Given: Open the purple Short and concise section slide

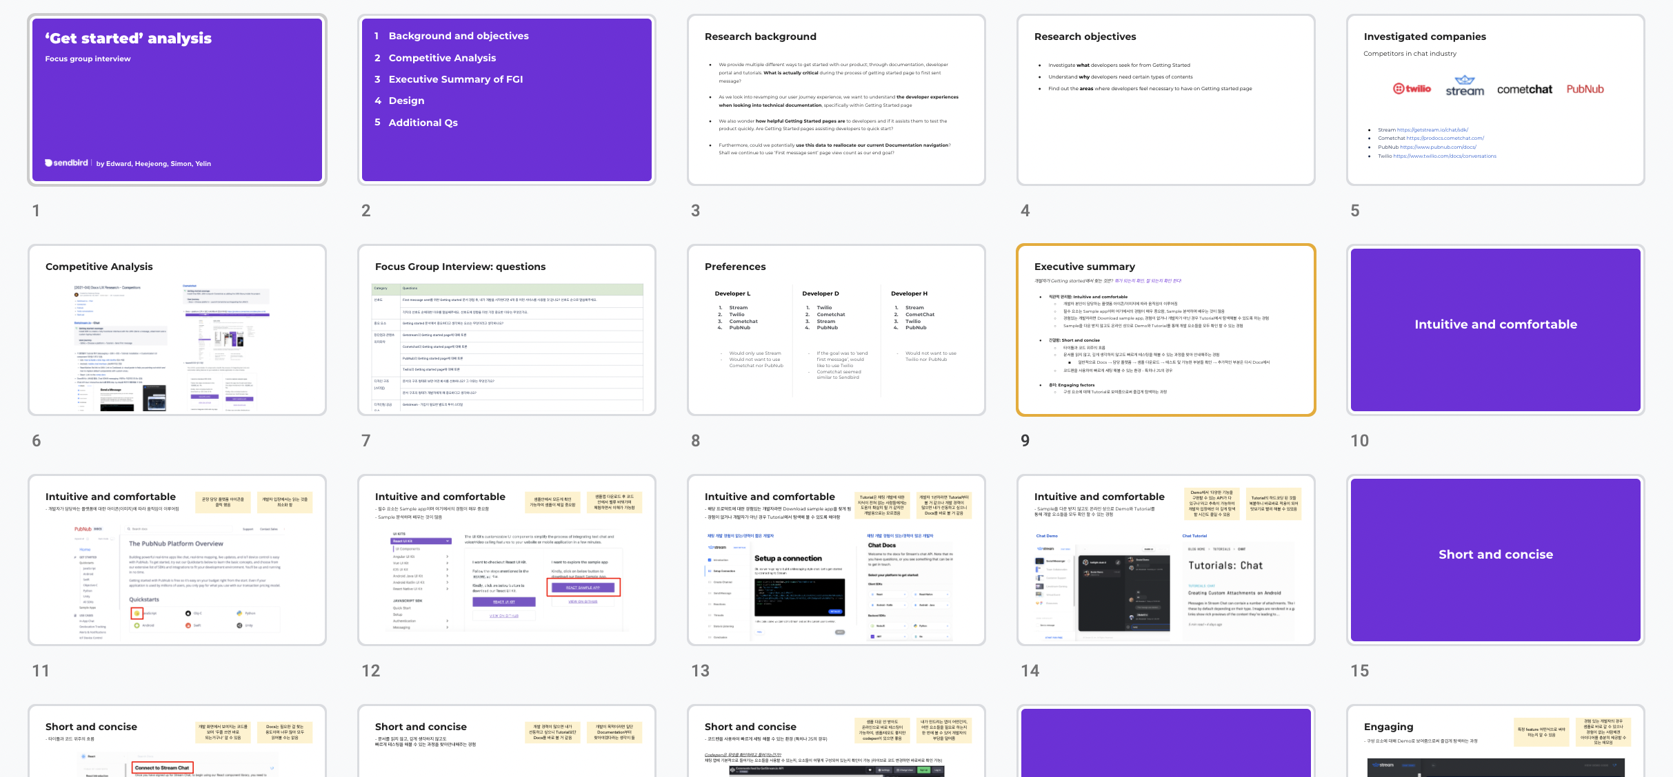Looking at the screenshot, I should (x=1495, y=560).
